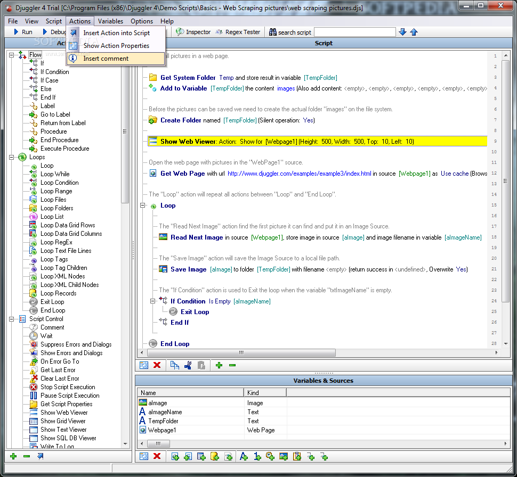This screenshot has height=477, width=517.
Task: Open properties of selected script action
Action: click(x=144, y=365)
